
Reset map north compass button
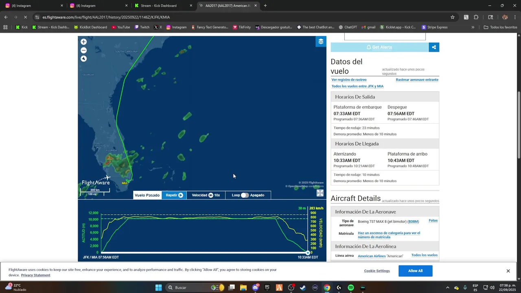pos(83,59)
